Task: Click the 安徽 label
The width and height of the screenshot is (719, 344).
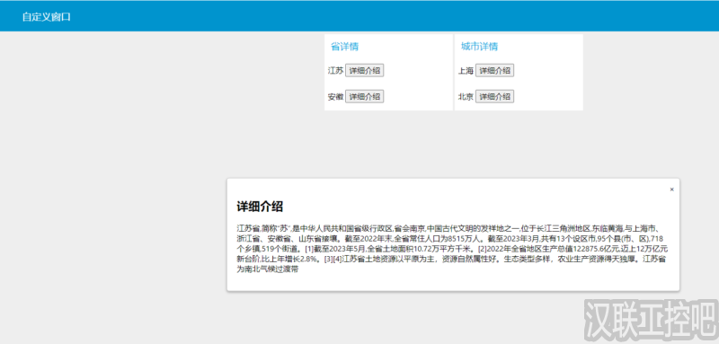Action: [x=335, y=97]
